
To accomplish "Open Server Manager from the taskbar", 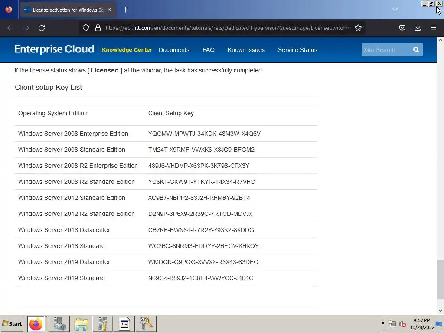I will point(59,324).
